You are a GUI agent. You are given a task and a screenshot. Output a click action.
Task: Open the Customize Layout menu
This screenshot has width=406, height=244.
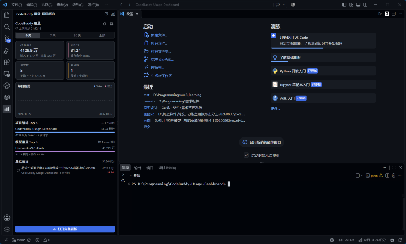351,5
